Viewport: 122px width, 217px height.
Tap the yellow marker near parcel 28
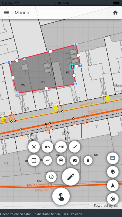pos(56,108)
